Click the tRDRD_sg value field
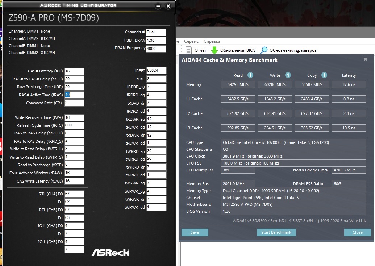Screen dimensions: 375x266 tap(157, 87)
